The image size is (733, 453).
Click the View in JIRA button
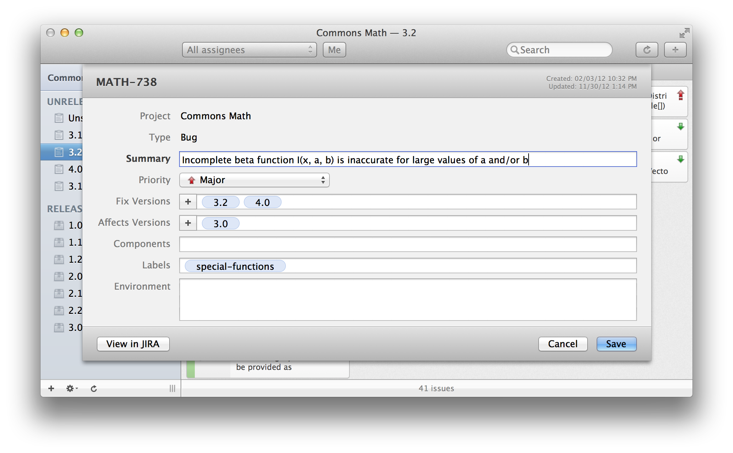point(133,344)
